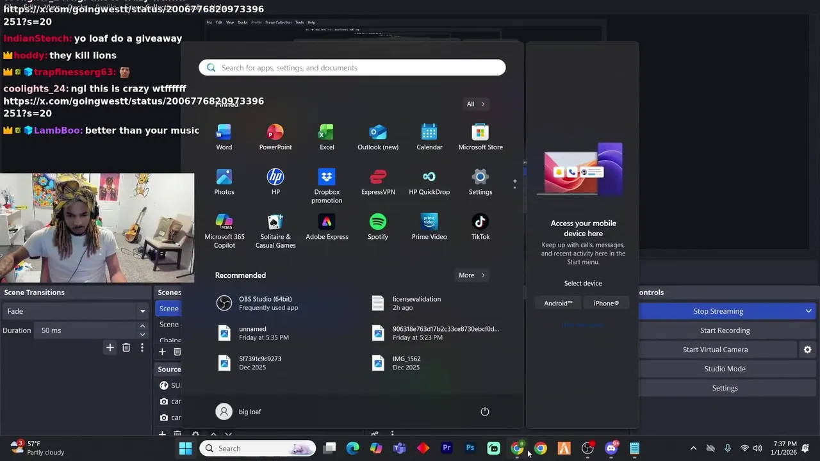This screenshot has width=820, height=461.
Task: Click the taskbar volume icon
Action: pos(758,448)
